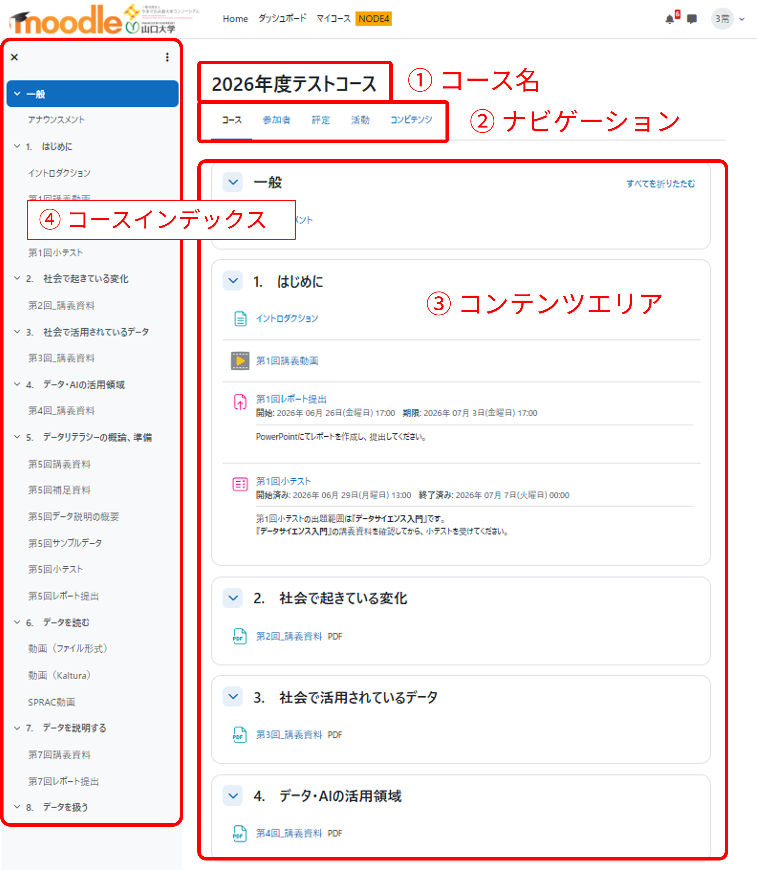This screenshot has height=870, width=757.
Task: Switch to the 評定 tab
Action: [321, 120]
